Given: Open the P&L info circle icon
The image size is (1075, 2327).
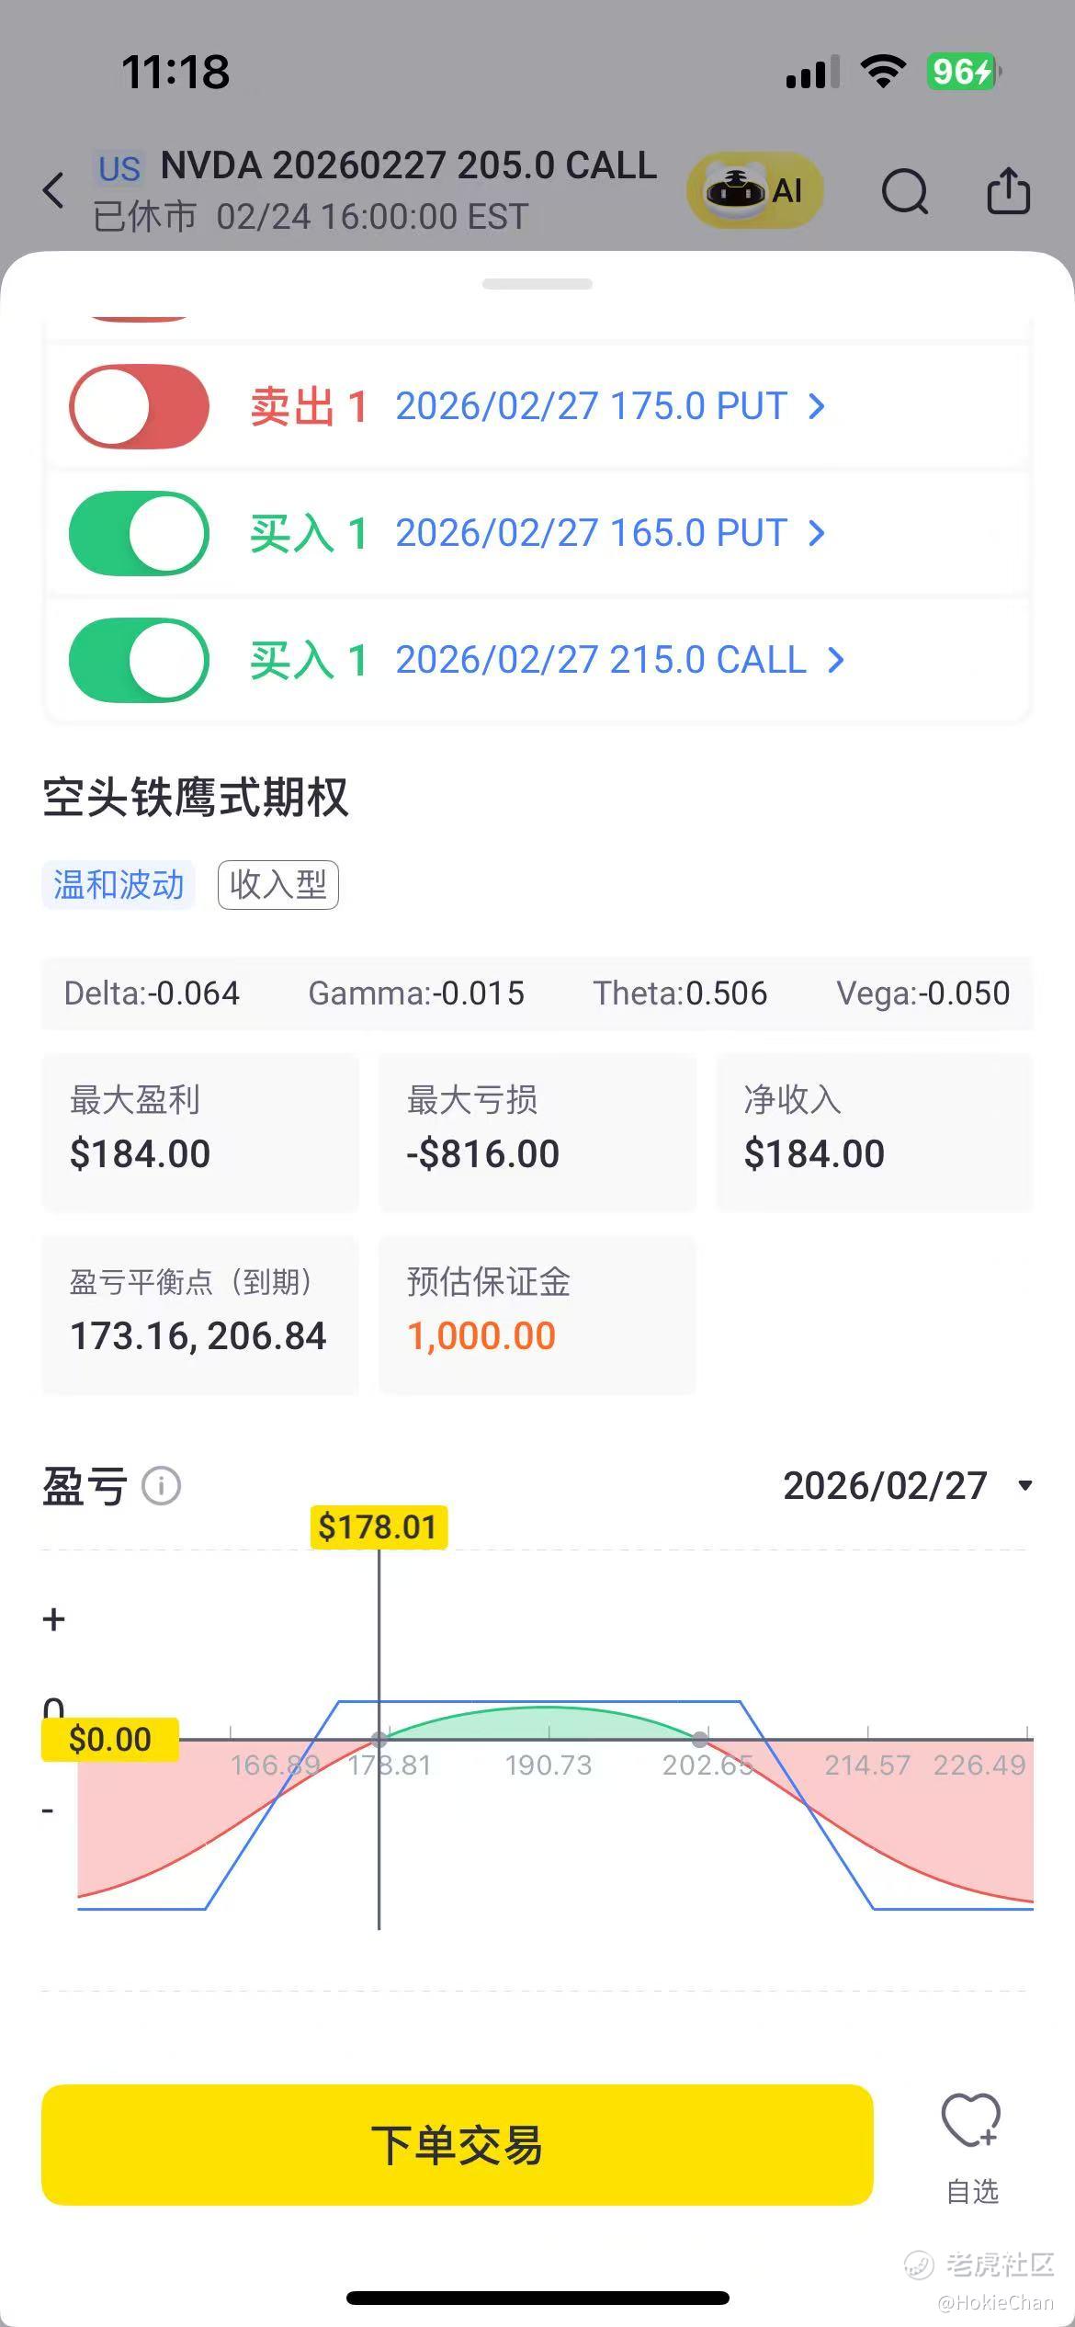Looking at the screenshot, I should [x=162, y=1486].
